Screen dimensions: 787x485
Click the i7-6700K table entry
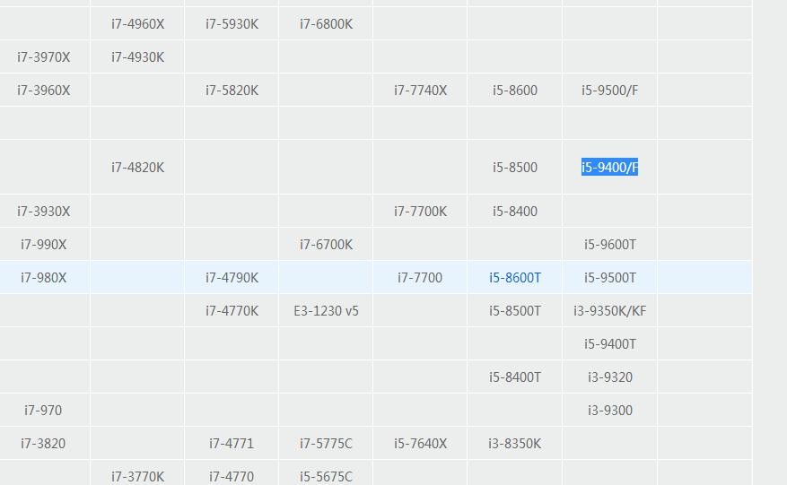pyautogui.click(x=326, y=245)
